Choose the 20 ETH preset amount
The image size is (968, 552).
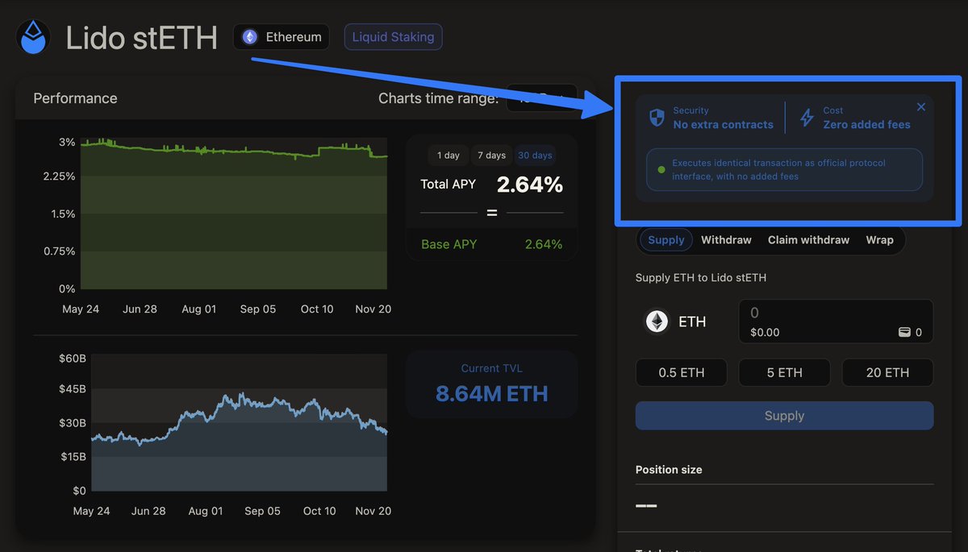tap(887, 372)
